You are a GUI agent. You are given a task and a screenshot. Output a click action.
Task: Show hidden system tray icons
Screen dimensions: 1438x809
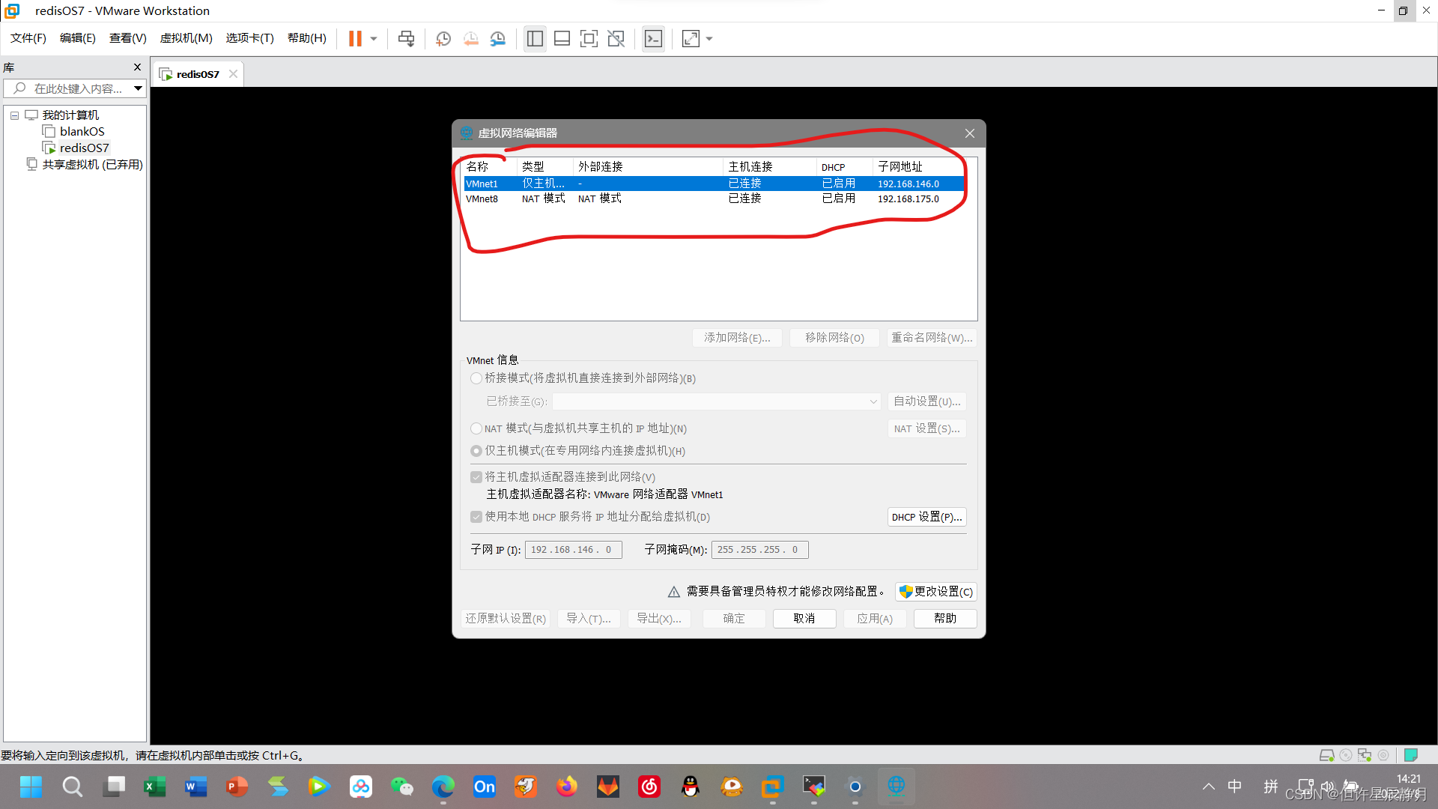1208,787
